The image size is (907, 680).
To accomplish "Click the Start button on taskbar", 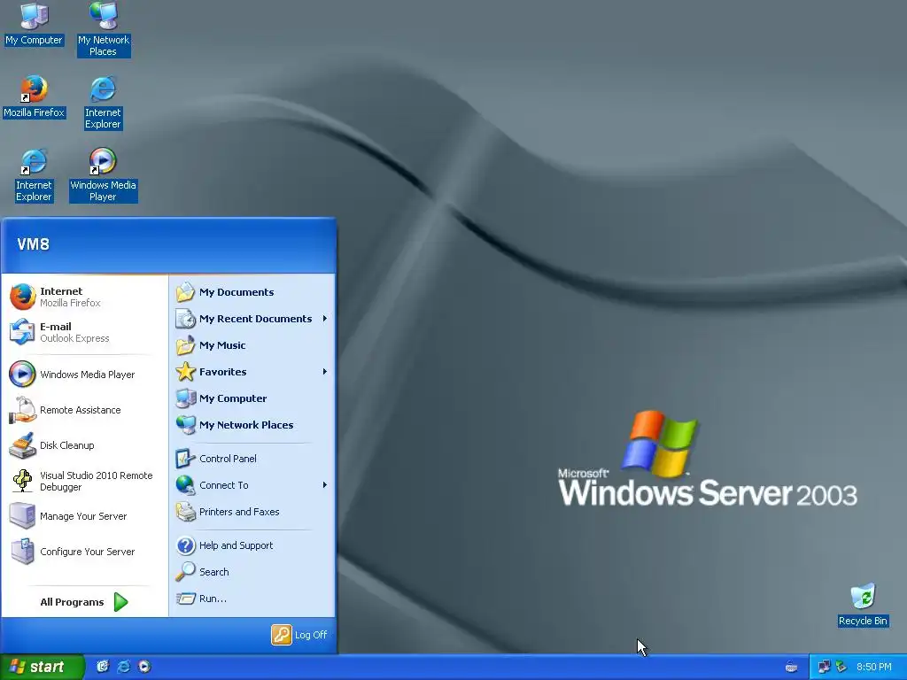I will [42, 667].
